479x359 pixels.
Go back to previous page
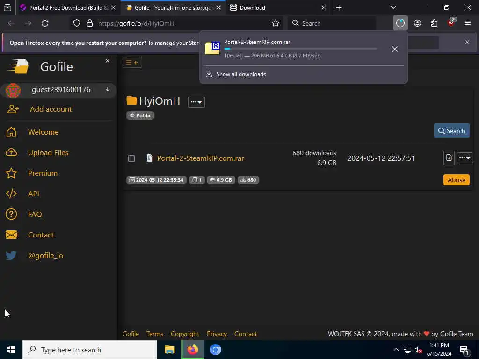coord(11,23)
